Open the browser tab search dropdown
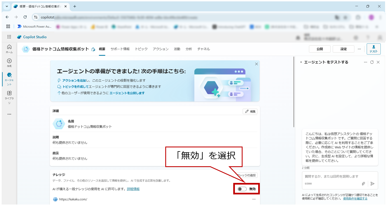 (7, 6)
